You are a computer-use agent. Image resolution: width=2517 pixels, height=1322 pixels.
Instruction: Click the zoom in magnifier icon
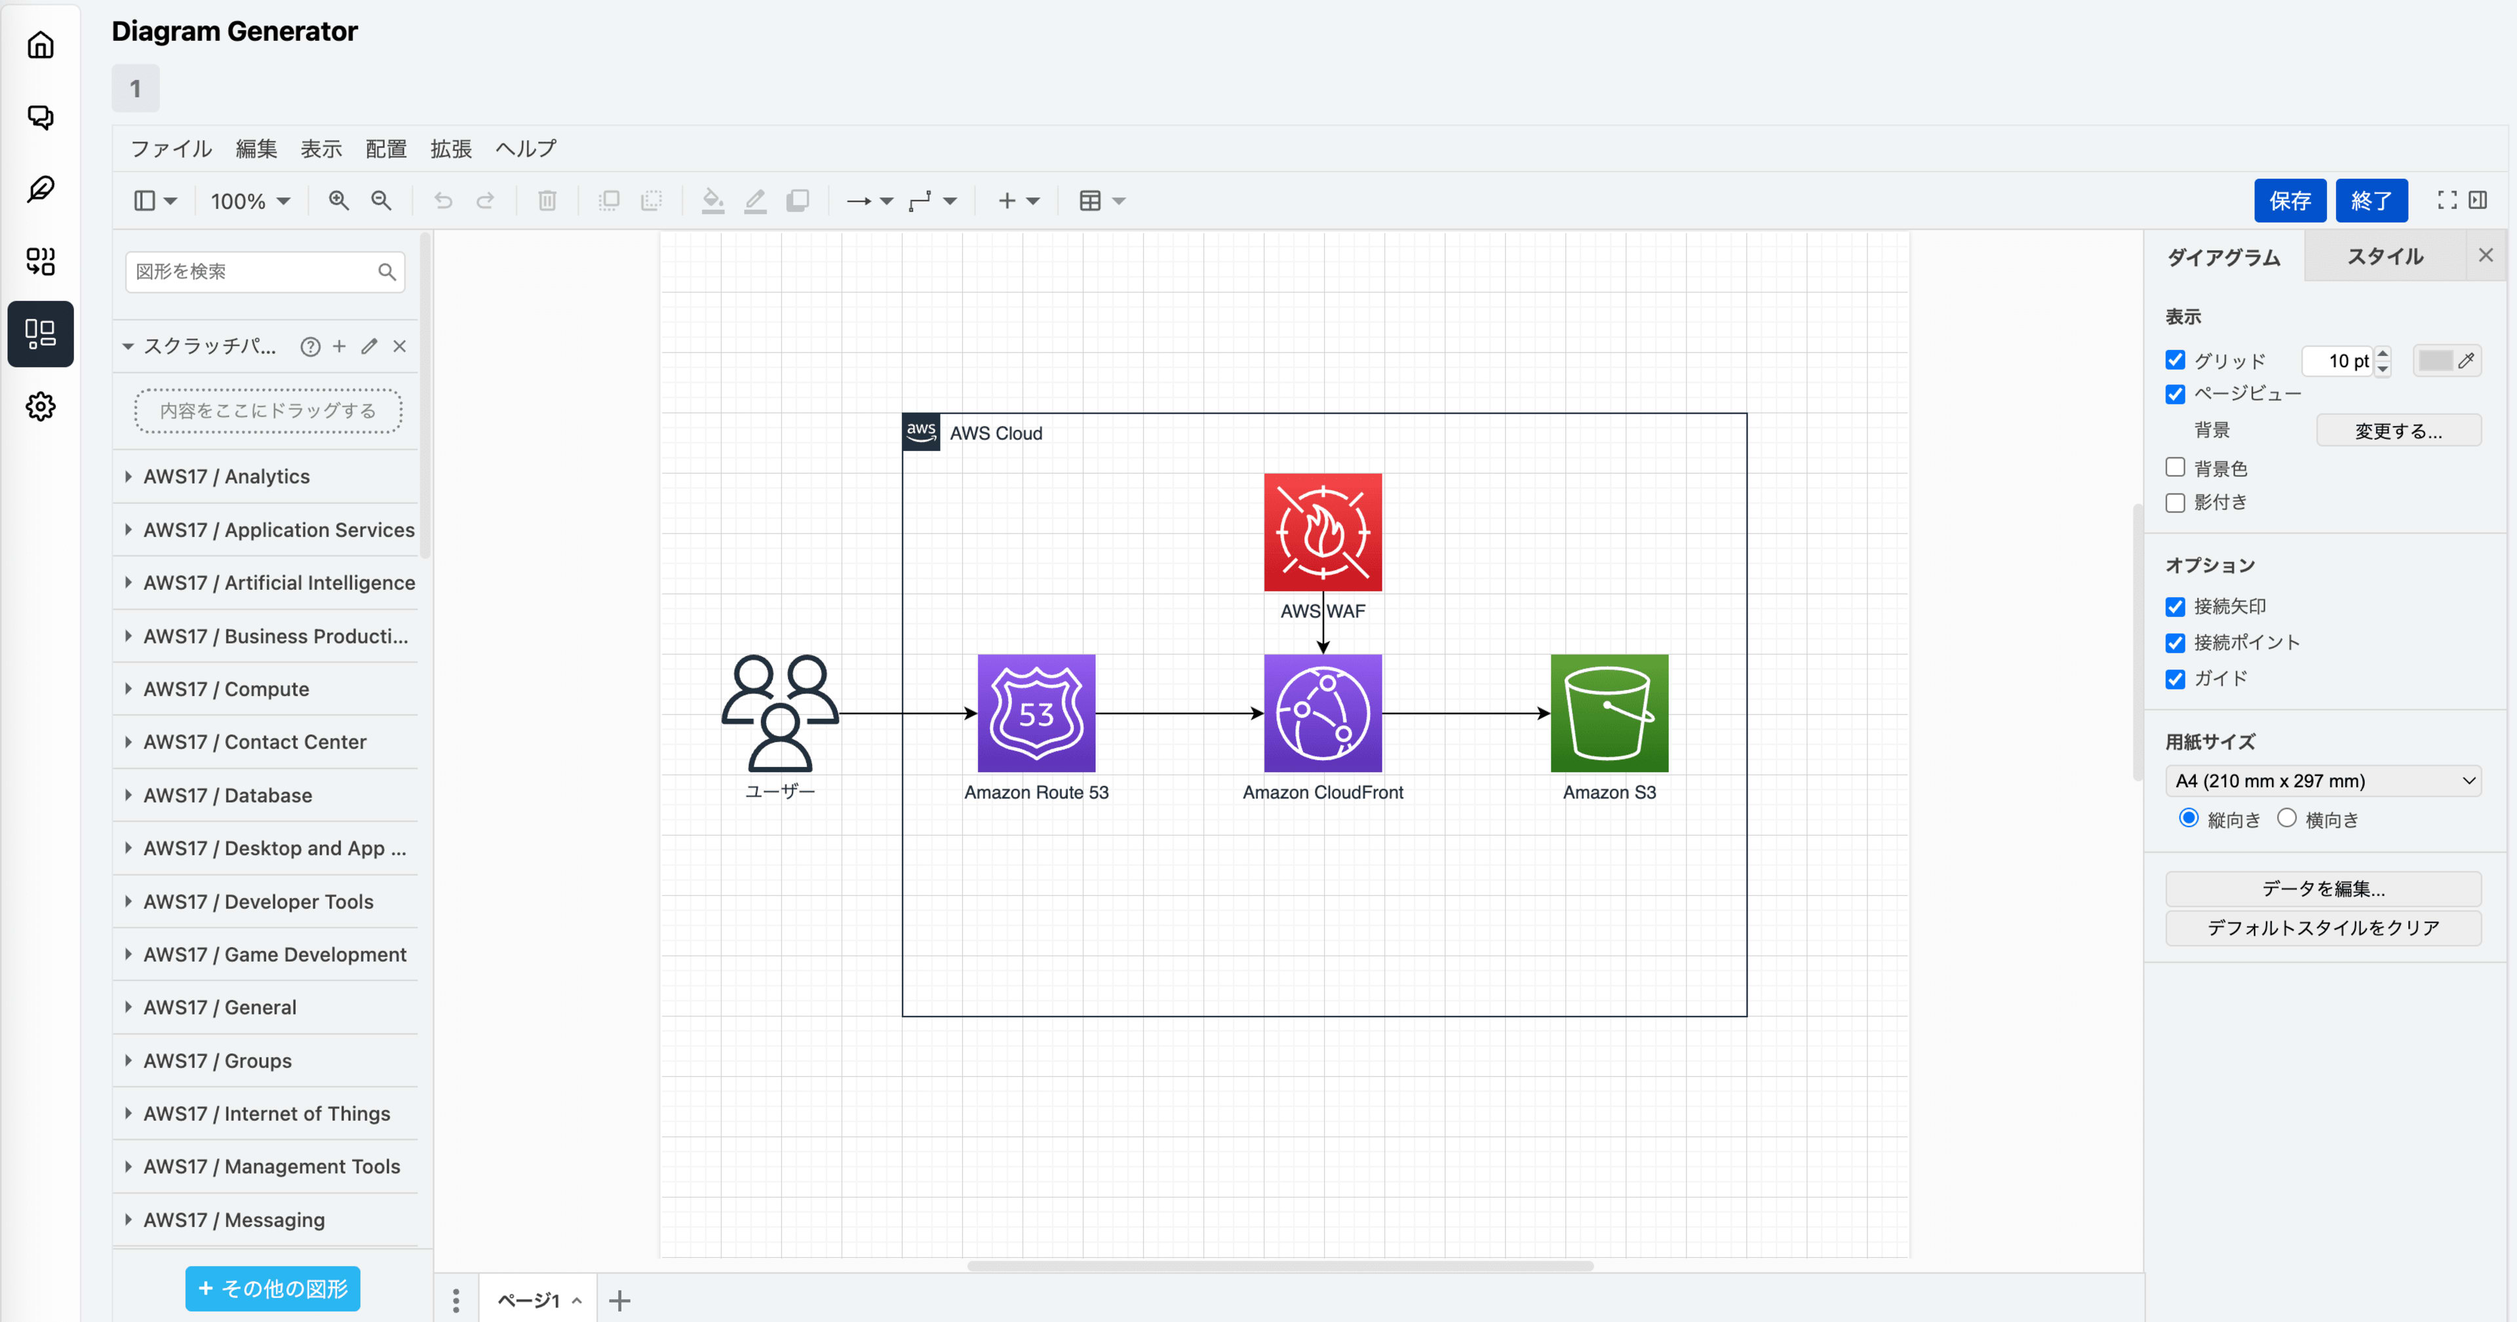338,201
